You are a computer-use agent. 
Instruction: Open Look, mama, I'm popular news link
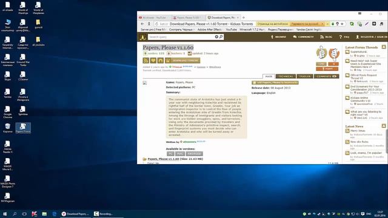click(x=366, y=153)
